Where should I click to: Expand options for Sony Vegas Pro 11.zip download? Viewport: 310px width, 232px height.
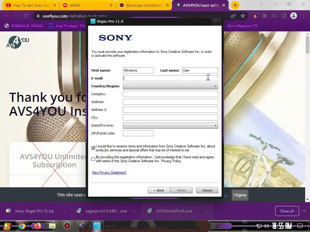click(x=64, y=211)
